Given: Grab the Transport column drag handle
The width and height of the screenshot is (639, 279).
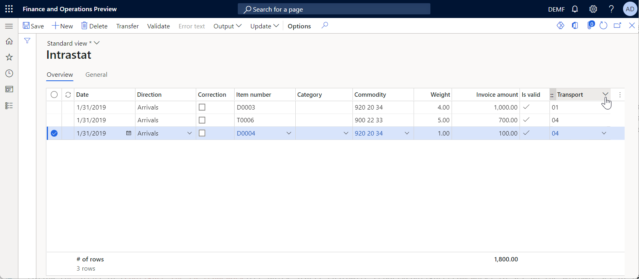Looking at the screenshot, I should [552, 95].
